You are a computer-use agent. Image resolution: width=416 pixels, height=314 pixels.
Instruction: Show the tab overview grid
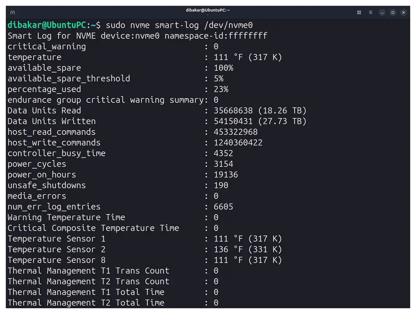[x=359, y=12]
